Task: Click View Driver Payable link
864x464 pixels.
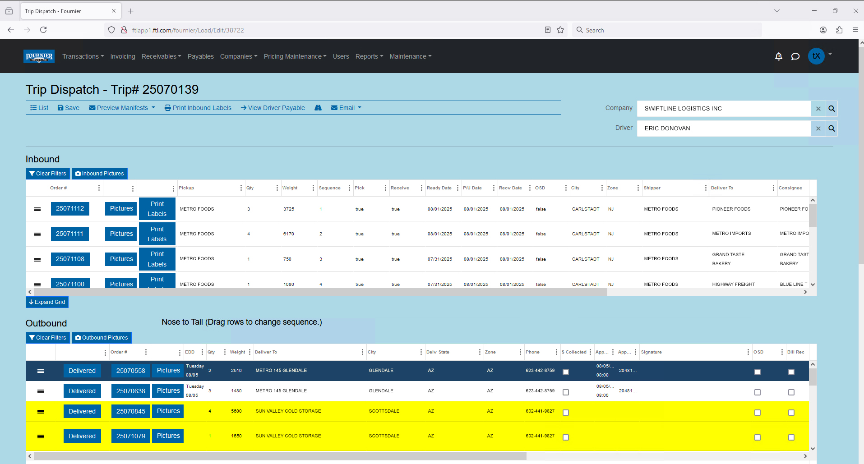Action: (x=273, y=108)
